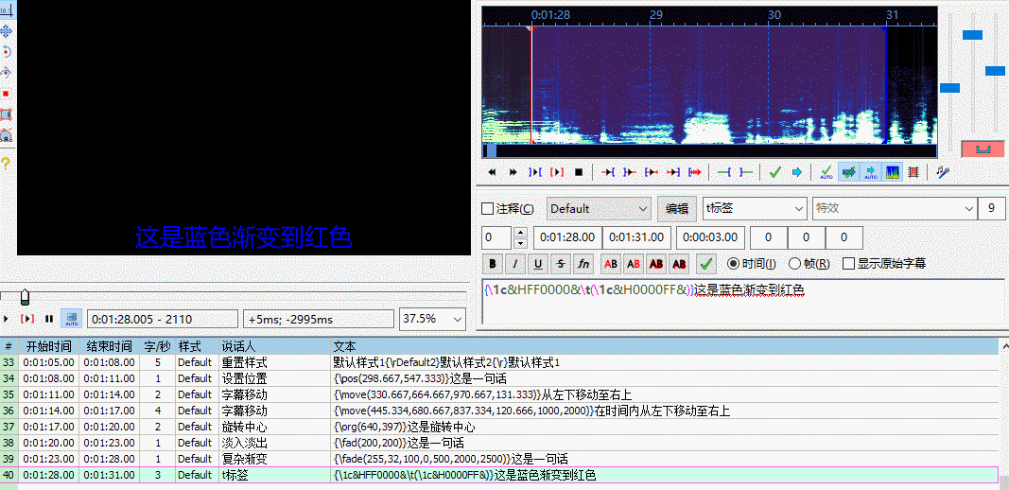1009x490 pixels.
Task: Toggle underline formatting U button
Action: [537, 263]
